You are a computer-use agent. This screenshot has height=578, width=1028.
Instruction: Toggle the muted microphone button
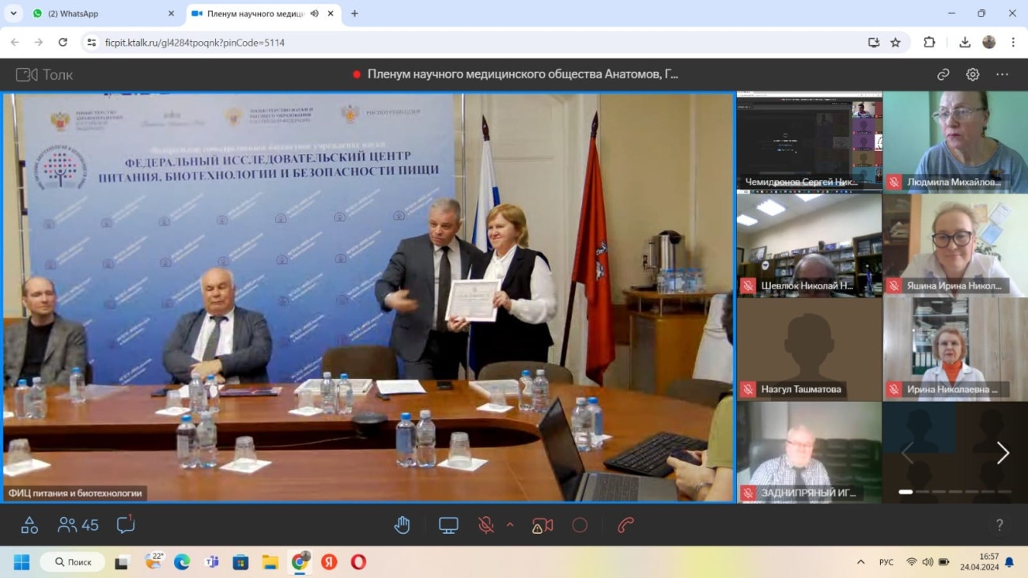coord(486,525)
